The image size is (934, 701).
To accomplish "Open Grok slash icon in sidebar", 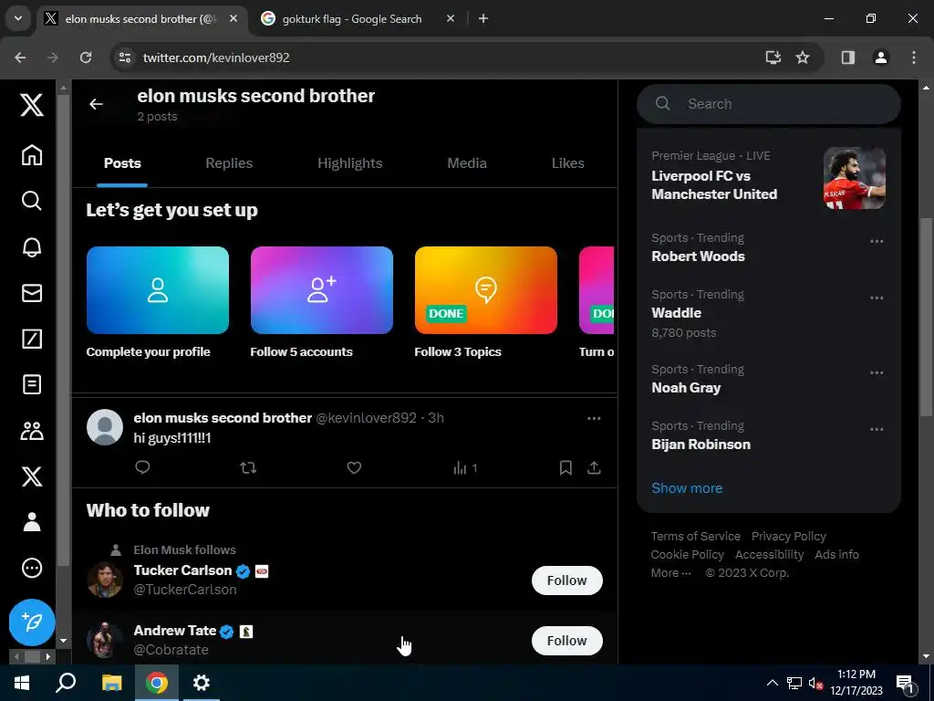I will pyautogui.click(x=32, y=339).
